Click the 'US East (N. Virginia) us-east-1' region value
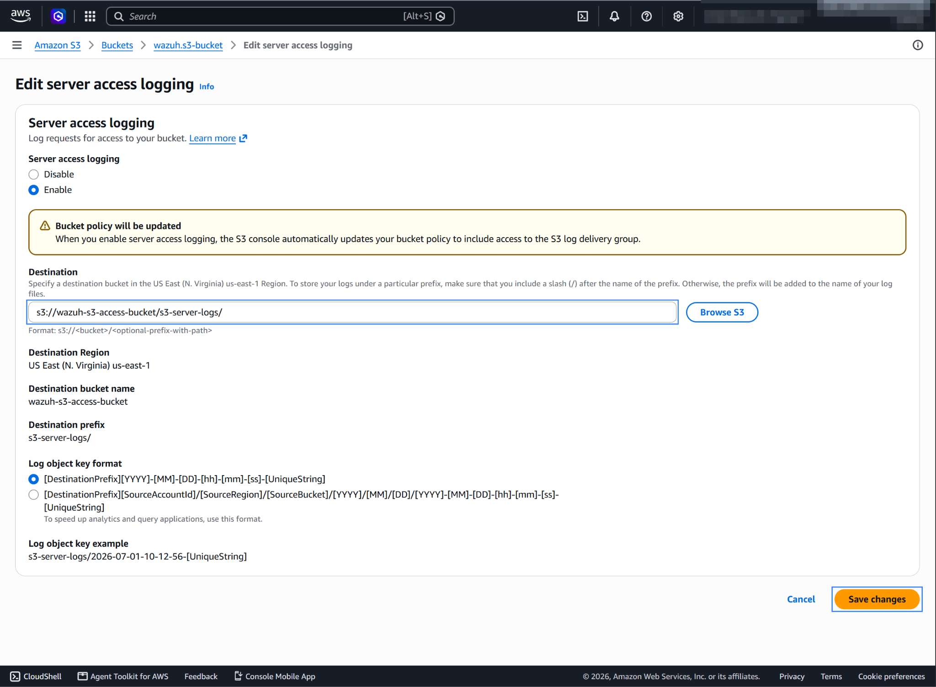This screenshot has width=936, height=687. (x=89, y=365)
